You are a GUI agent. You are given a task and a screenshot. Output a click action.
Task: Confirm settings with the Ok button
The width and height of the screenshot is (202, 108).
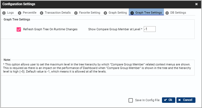pyautogui.click(x=169, y=100)
